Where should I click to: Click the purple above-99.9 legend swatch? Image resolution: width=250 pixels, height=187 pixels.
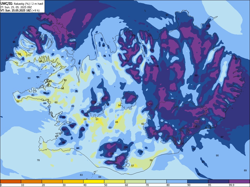tap(239, 182)
